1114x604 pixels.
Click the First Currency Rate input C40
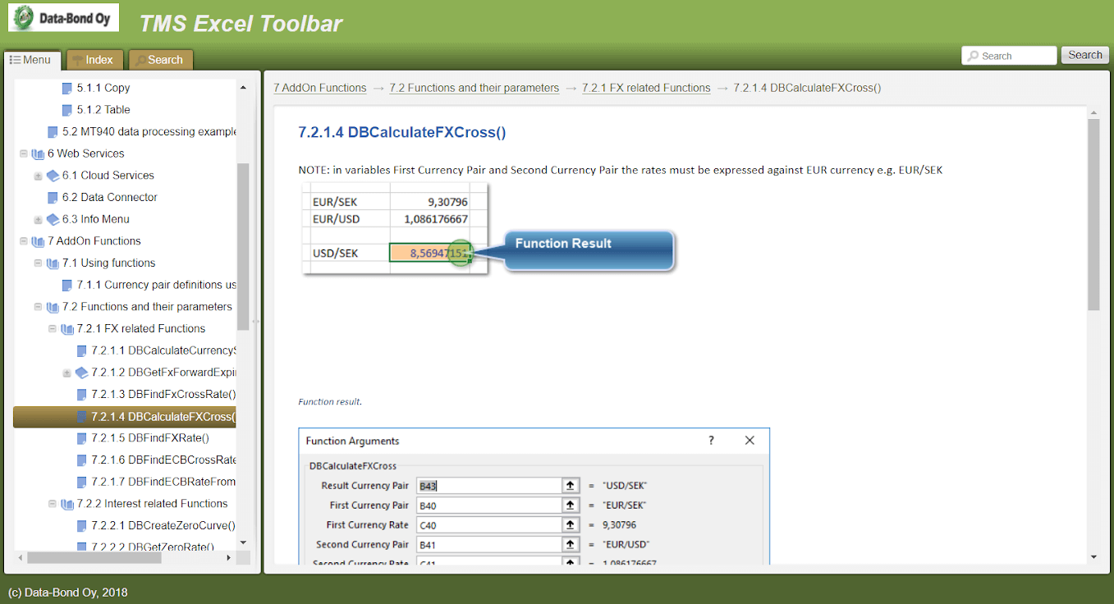[488, 525]
